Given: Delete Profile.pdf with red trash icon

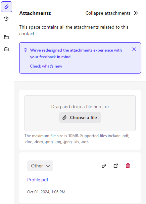Looking at the screenshot, I should click(x=128, y=166).
